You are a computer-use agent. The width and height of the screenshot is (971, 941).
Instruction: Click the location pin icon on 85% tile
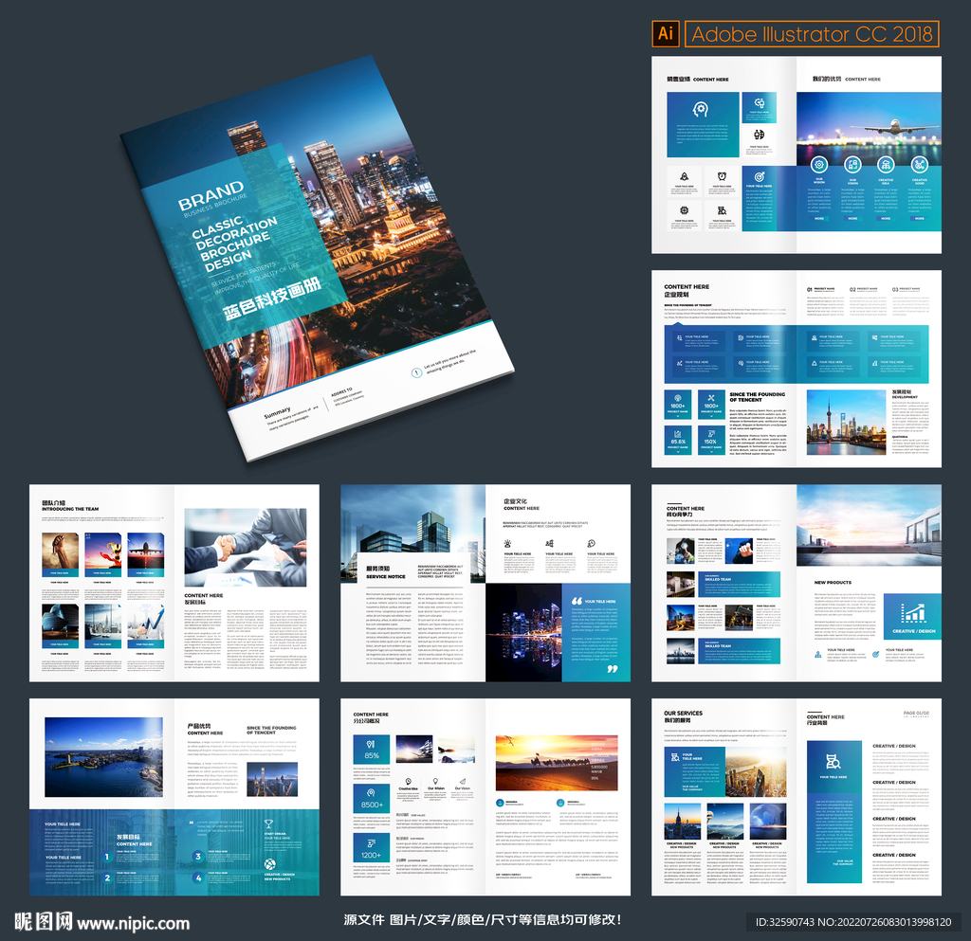coord(371,744)
